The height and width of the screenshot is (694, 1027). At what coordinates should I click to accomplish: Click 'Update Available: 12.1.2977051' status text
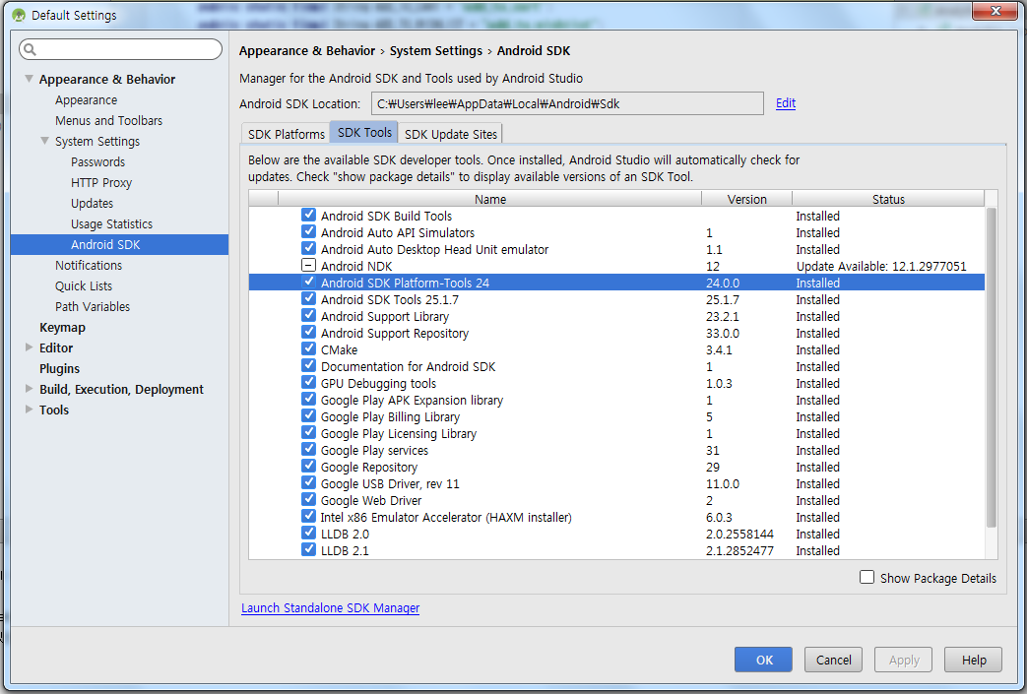pyautogui.click(x=881, y=266)
